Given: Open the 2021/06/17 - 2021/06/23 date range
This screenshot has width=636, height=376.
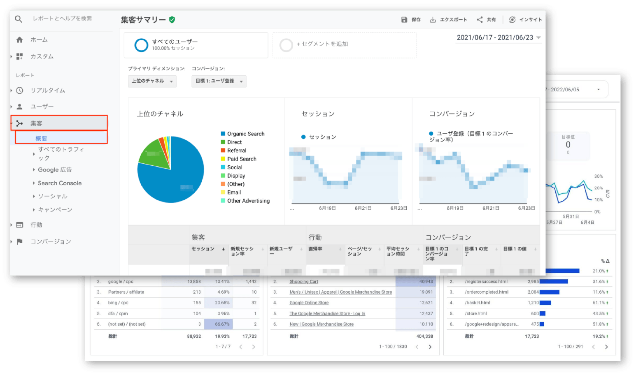Looking at the screenshot, I should coord(499,38).
